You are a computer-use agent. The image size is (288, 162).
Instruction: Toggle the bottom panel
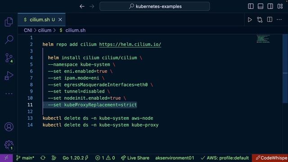(261, 6)
